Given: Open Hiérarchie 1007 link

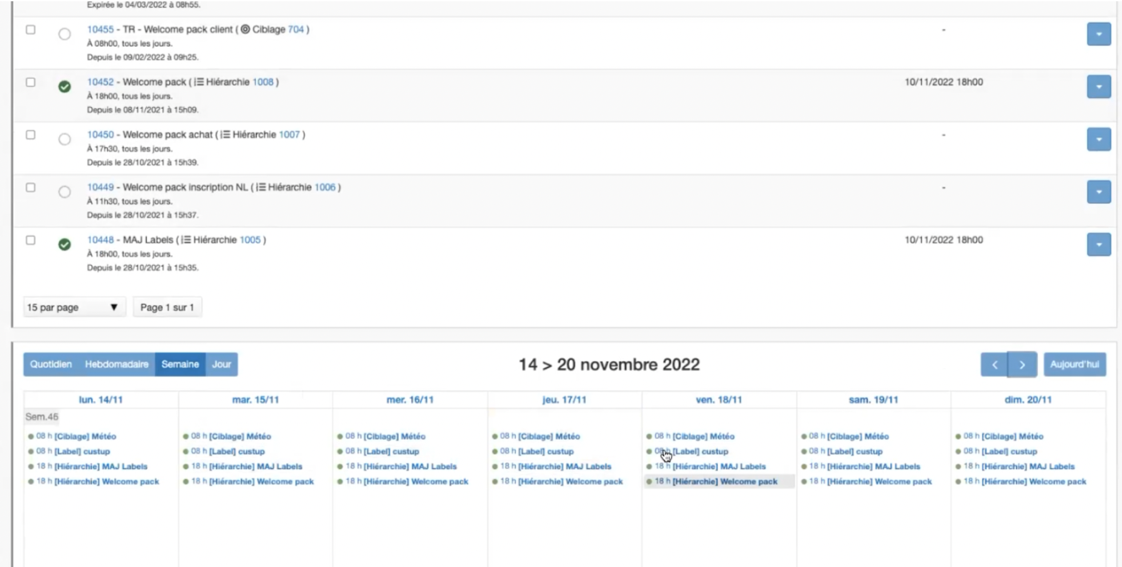Looking at the screenshot, I should 289,135.
